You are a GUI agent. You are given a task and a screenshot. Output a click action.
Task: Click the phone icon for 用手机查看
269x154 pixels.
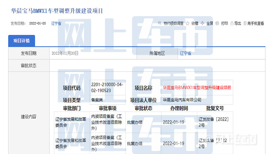245,23
